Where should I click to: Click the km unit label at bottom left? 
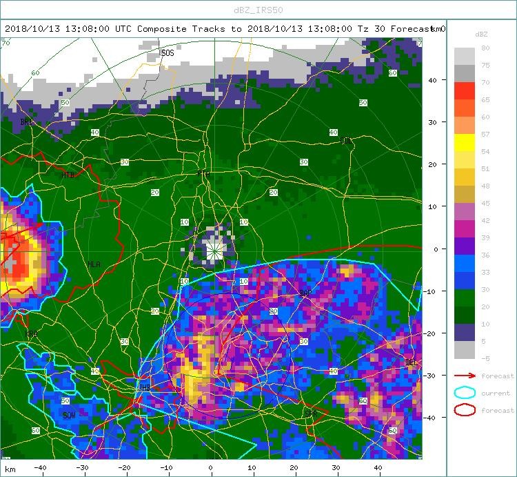[x=10, y=469]
